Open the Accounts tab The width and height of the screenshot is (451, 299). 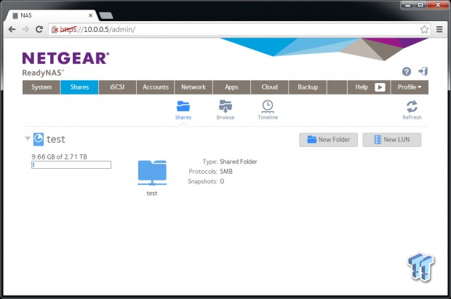(156, 87)
